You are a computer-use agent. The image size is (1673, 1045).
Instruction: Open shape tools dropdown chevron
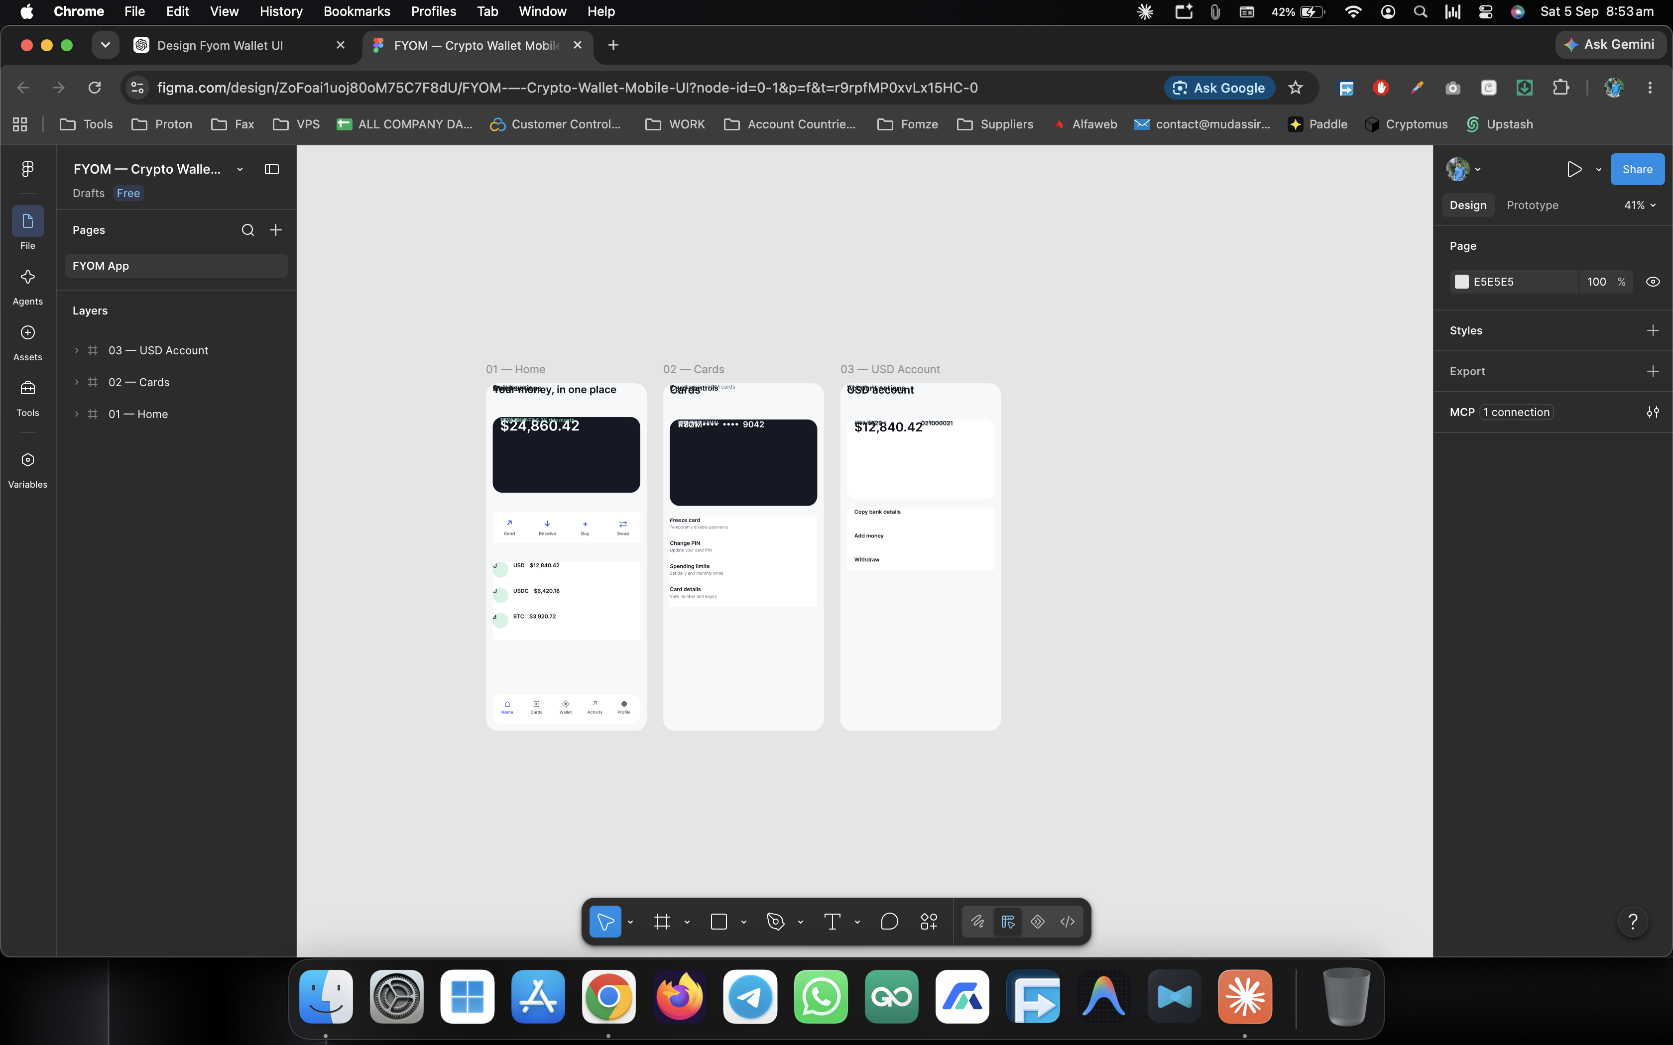(x=744, y=922)
